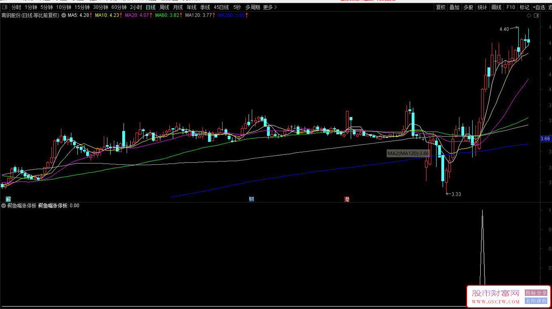Select the 5分钟 period
The image size is (552, 309).
coord(47,7)
